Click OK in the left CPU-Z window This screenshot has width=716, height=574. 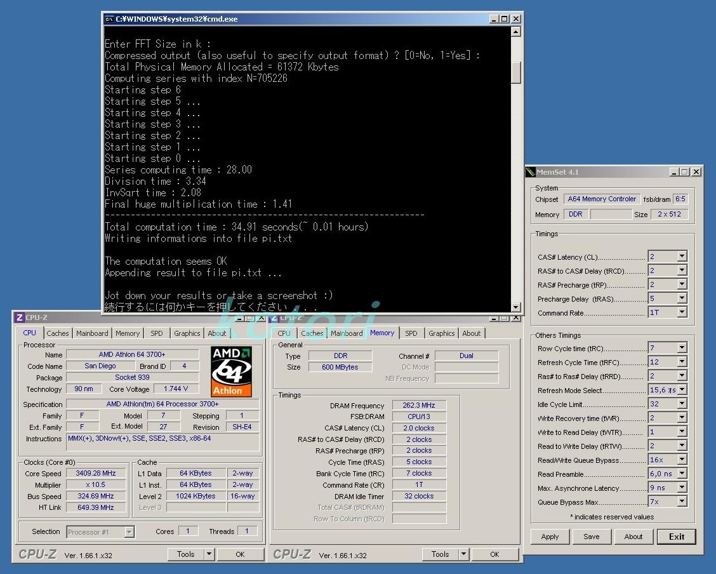tap(240, 554)
